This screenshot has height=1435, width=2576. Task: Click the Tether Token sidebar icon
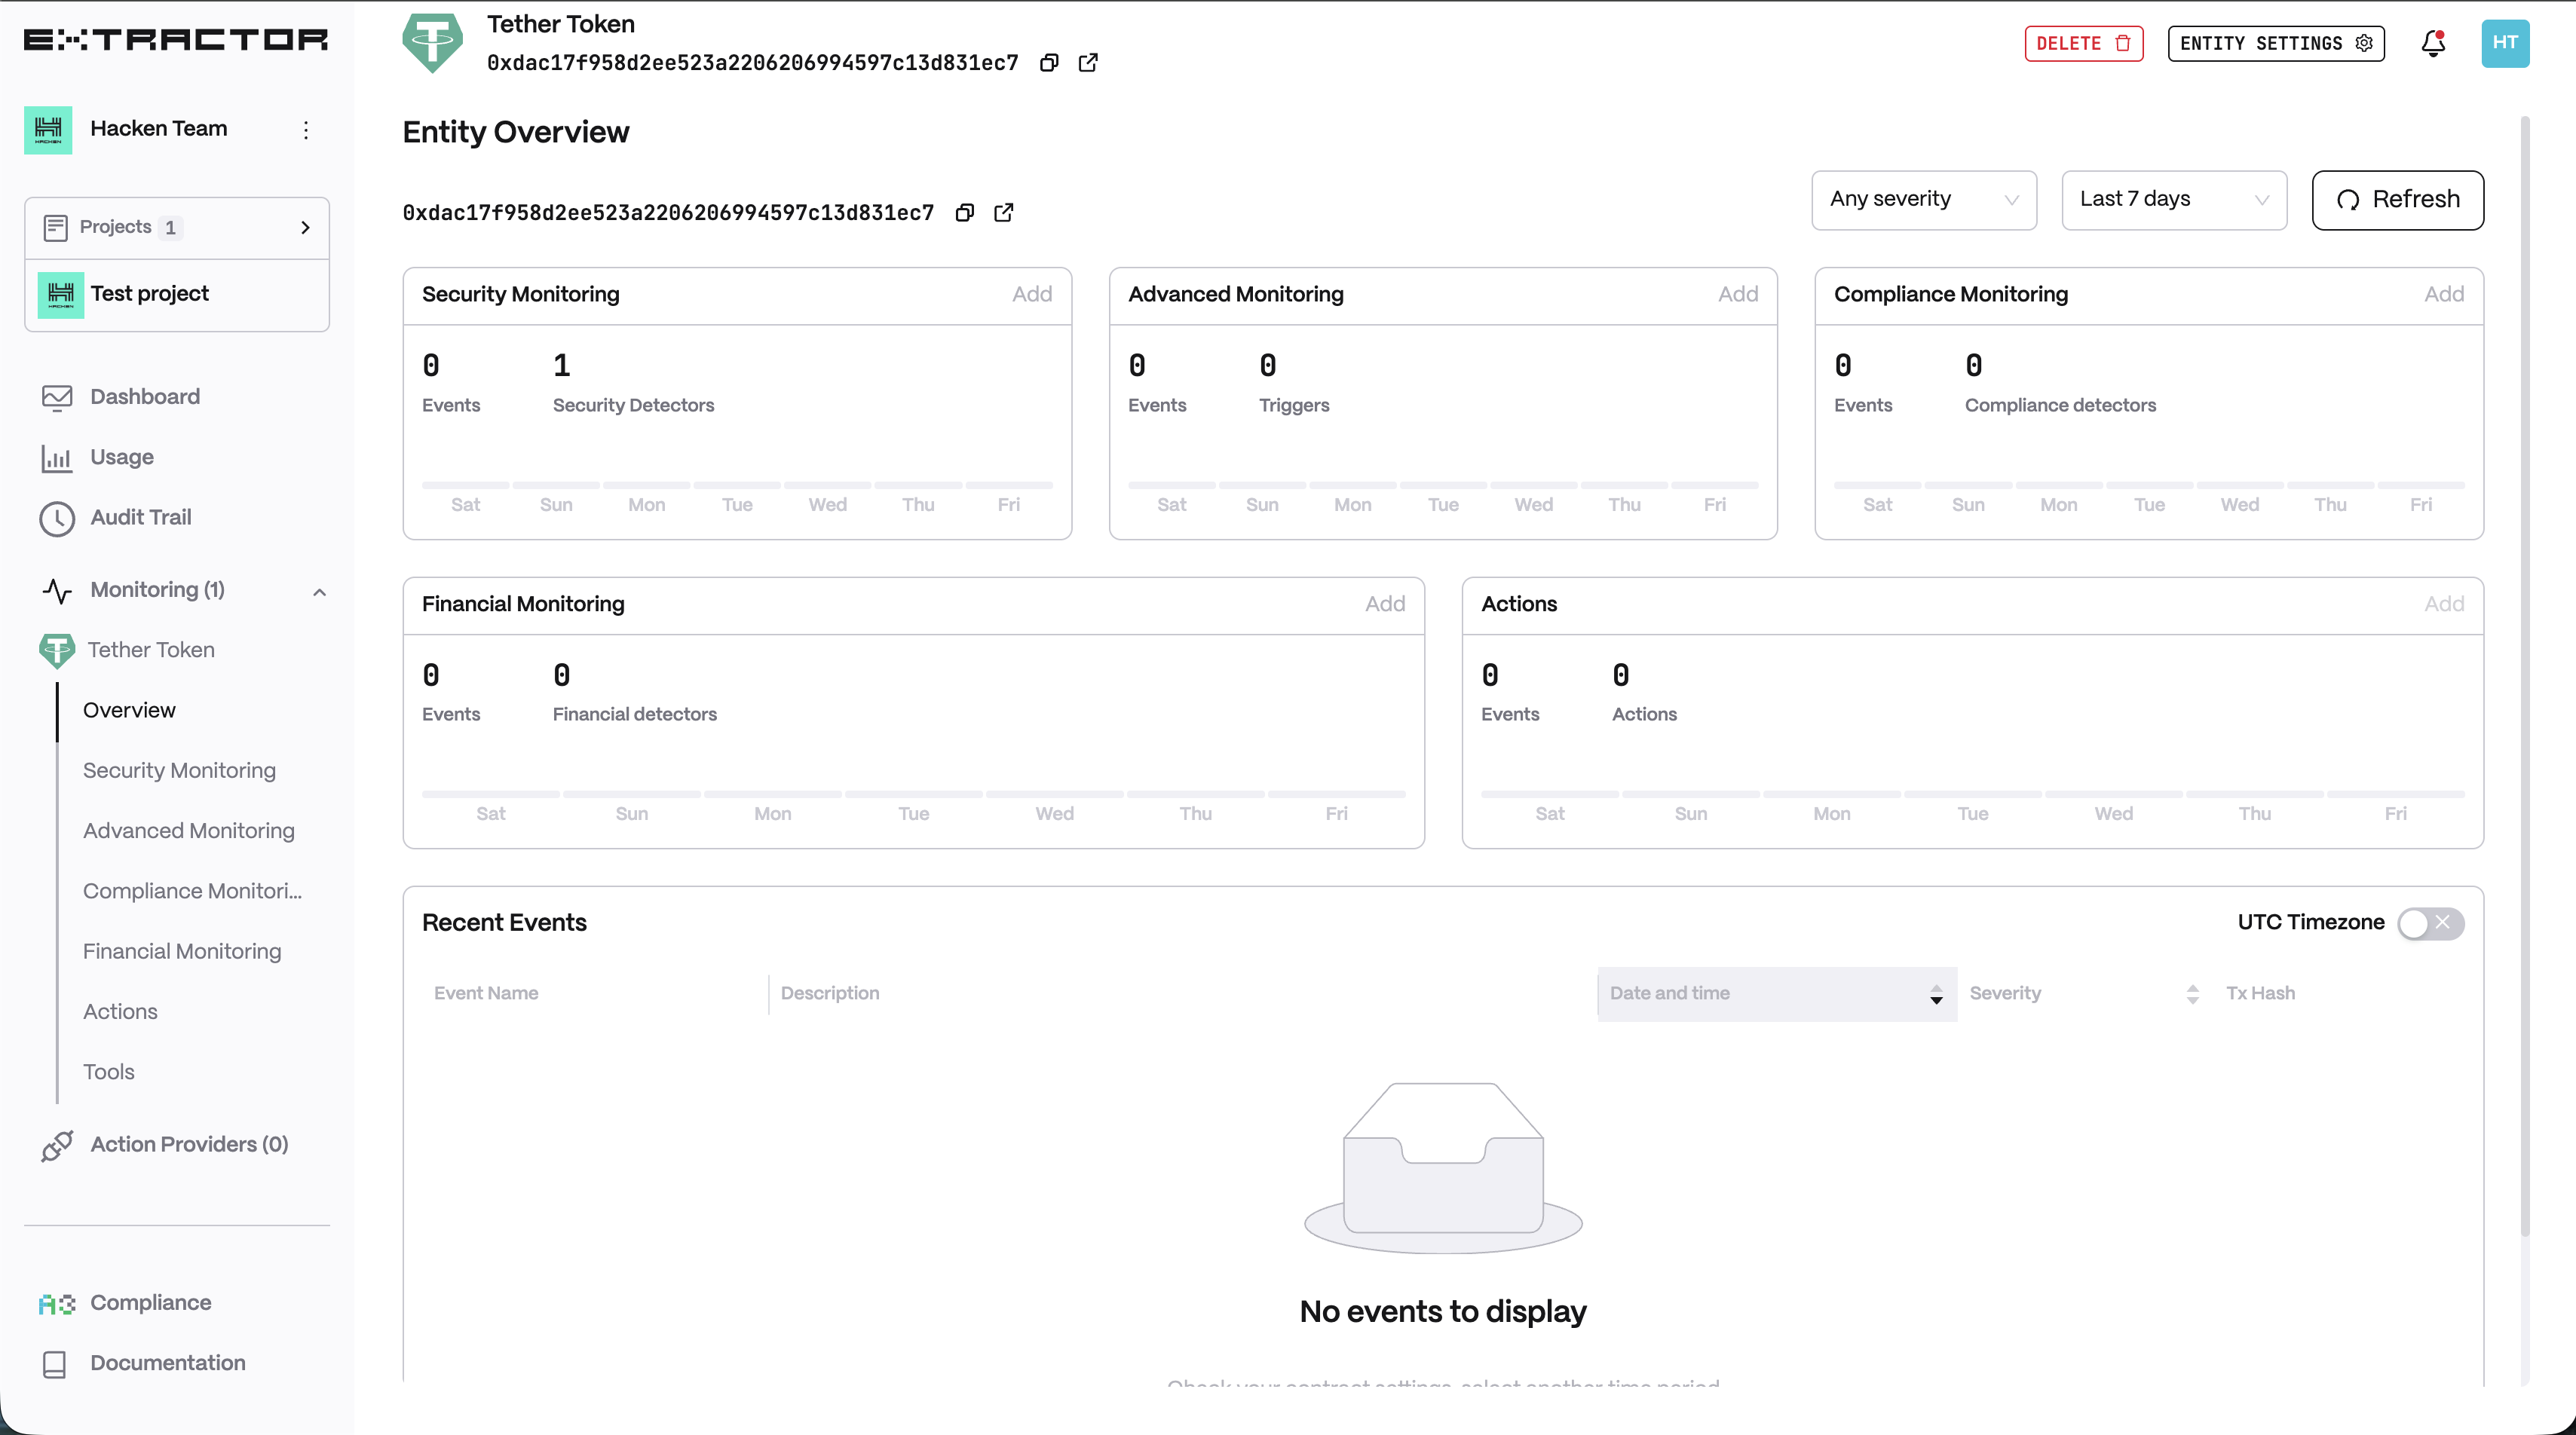(x=57, y=650)
